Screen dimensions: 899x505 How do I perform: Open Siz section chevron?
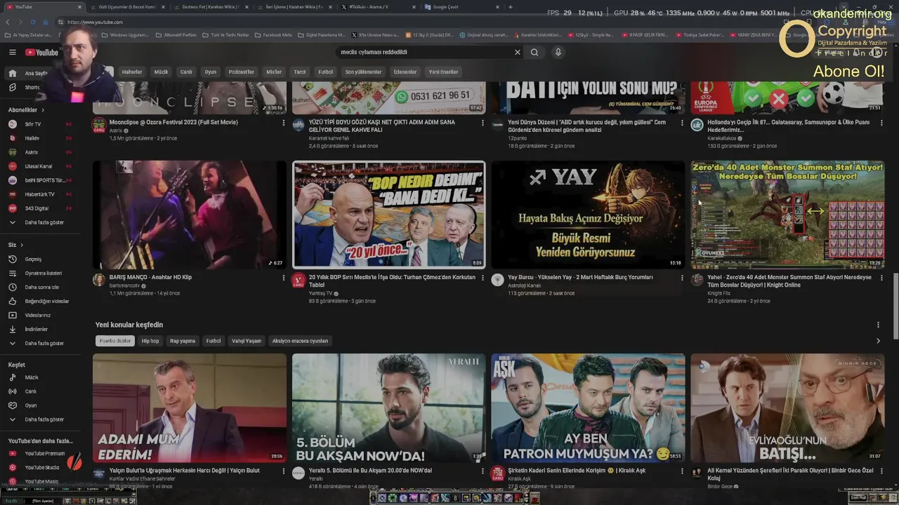(x=22, y=245)
